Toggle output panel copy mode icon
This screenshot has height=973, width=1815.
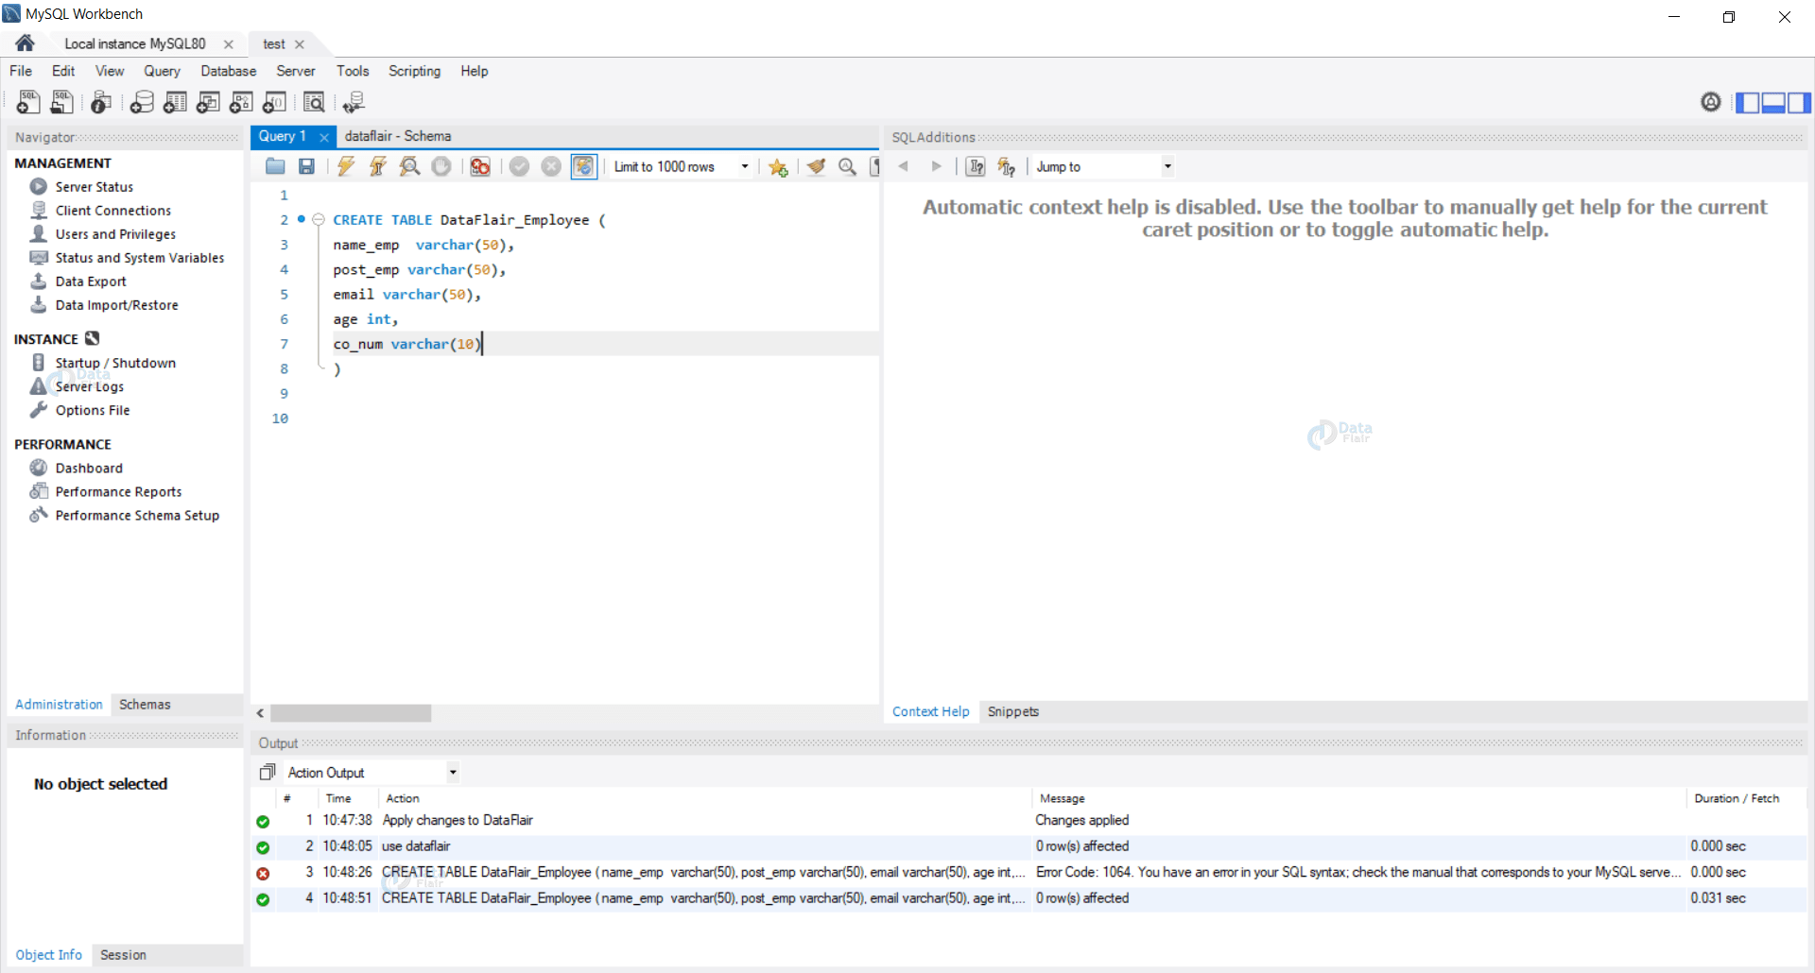click(267, 772)
